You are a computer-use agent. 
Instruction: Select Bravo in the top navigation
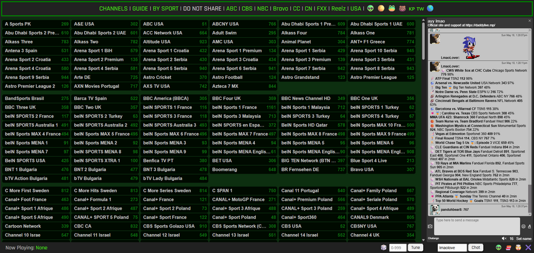280,8
